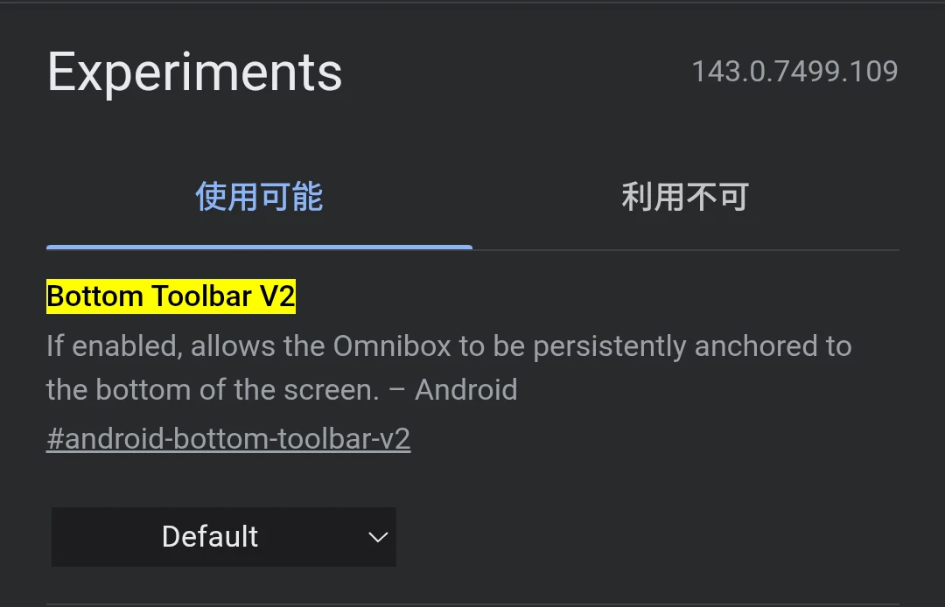Reopen the Unavailable experiments tab
The height and width of the screenshot is (607, 945).
point(686,197)
